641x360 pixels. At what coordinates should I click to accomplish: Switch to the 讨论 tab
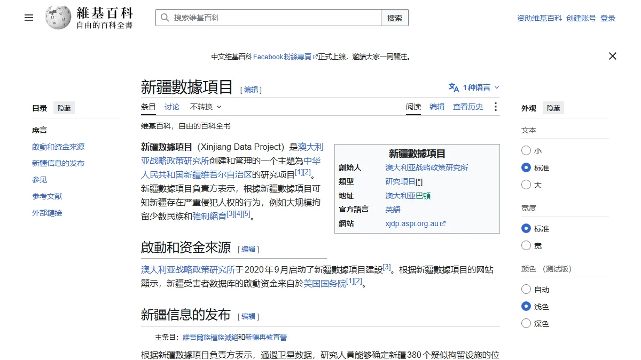tap(172, 107)
